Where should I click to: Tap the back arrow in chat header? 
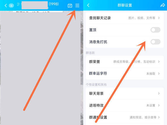point(6,6)
